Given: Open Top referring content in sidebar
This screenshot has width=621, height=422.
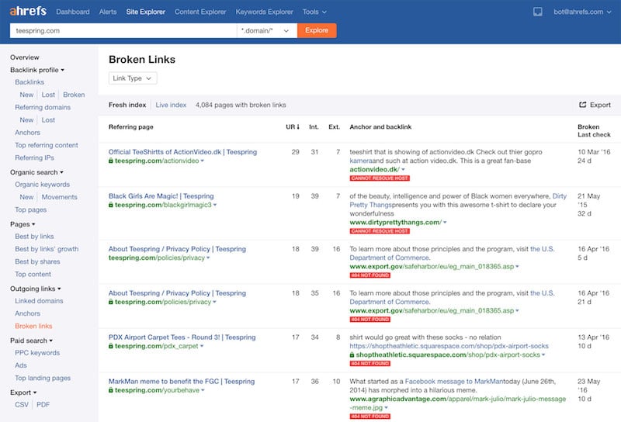Looking at the screenshot, I should [47, 145].
